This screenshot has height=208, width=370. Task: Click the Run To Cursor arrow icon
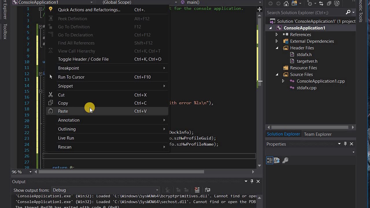[x=51, y=77]
